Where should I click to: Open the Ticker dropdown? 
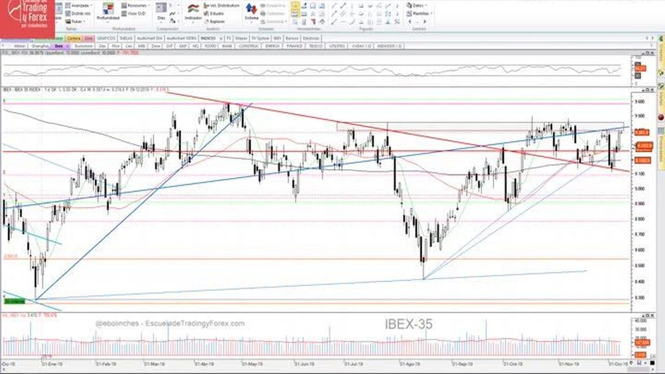[x=75, y=21]
